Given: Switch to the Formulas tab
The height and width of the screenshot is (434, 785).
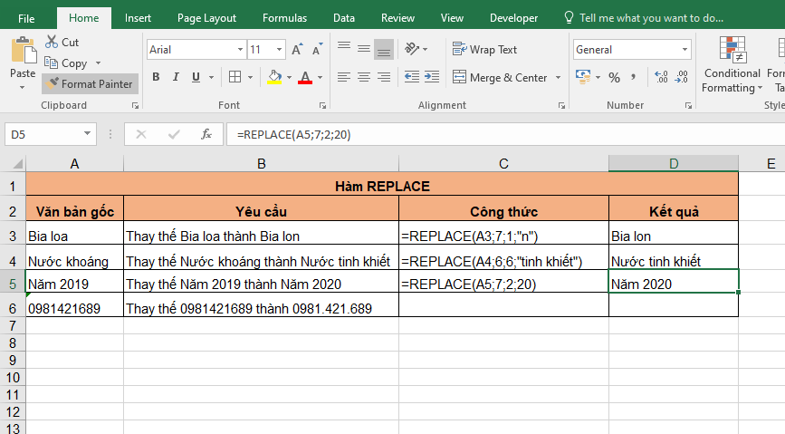Looking at the screenshot, I should (284, 18).
